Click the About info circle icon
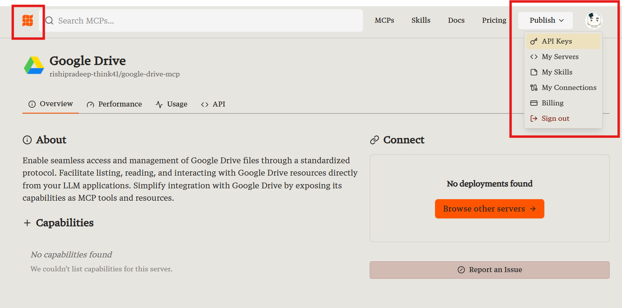The width and height of the screenshot is (622, 308). (27, 140)
